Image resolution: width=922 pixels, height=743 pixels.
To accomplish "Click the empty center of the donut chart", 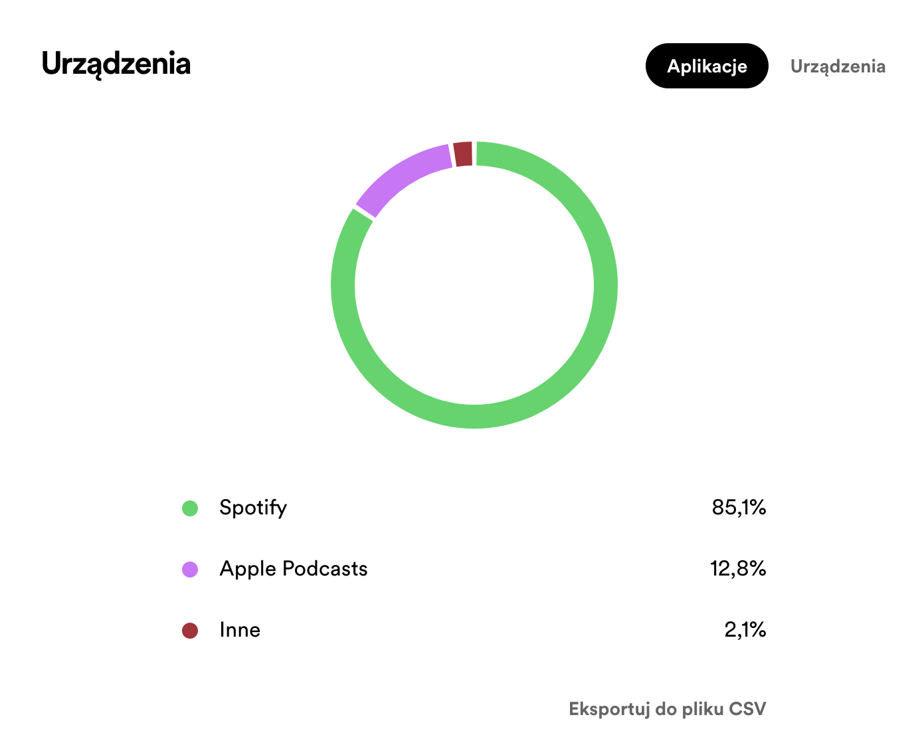I will point(474,285).
